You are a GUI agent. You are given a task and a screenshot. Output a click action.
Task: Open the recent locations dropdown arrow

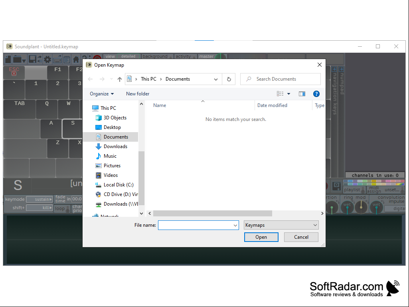pyautogui.click(x=111, y=79)
